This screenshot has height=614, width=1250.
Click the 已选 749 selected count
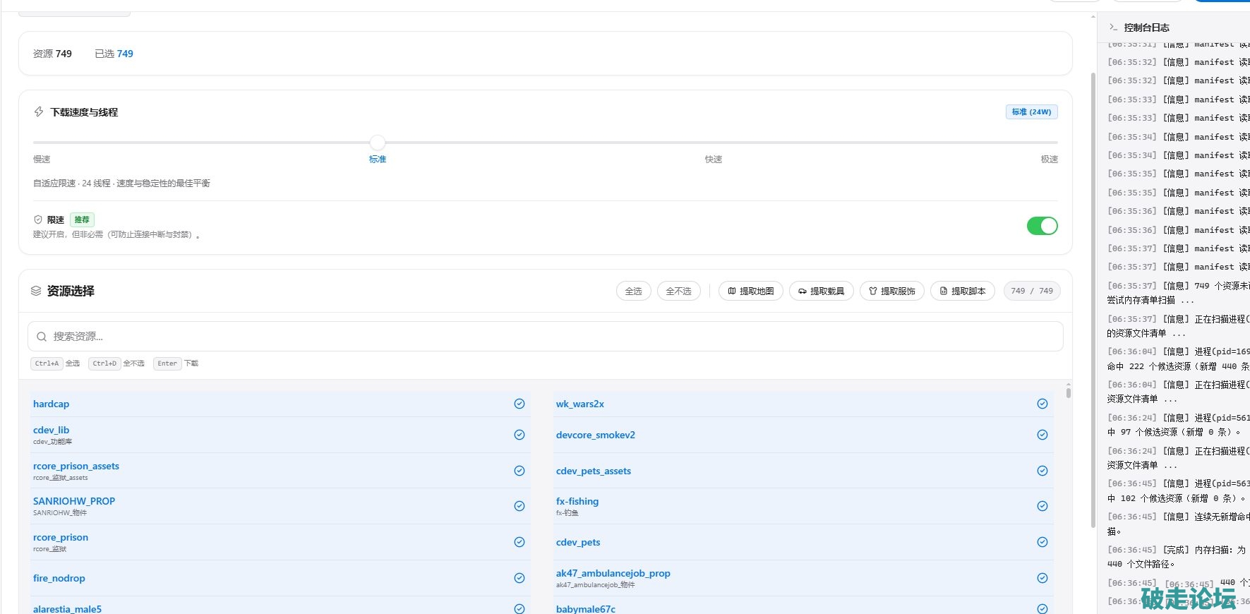pos(114,54)
